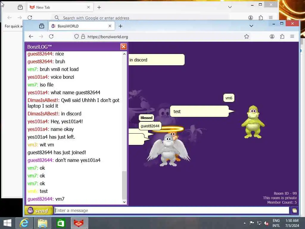Click the guest82644 name tag
This screenshot has width=305, height=229.
pos(150,126)
